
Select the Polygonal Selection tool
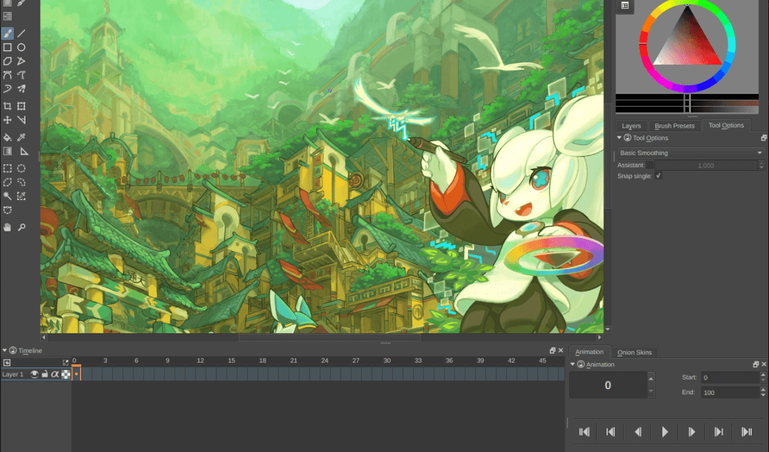8,182
